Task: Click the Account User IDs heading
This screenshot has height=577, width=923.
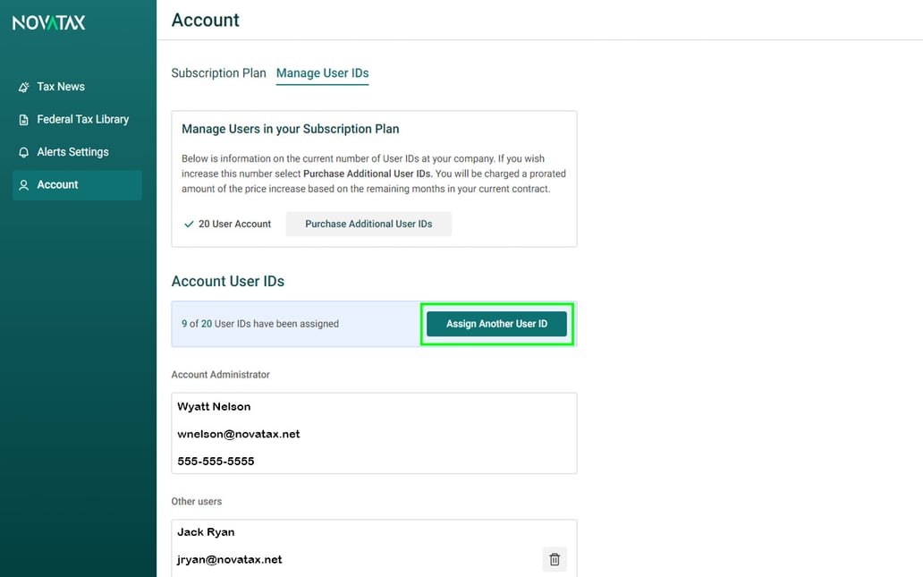Action: coord(228,282)
